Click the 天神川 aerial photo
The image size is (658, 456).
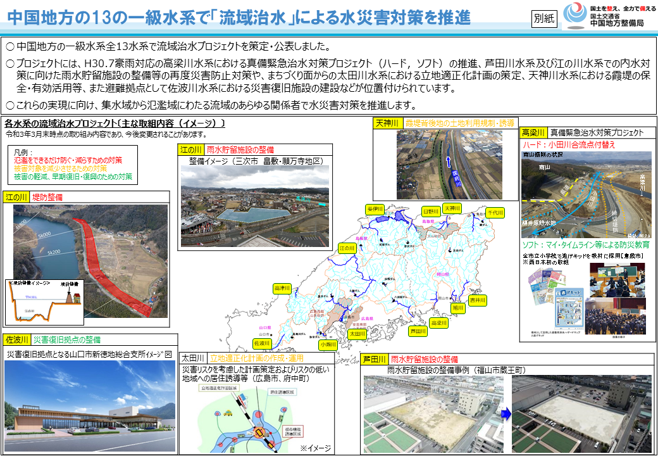click(x=449, y=165)
